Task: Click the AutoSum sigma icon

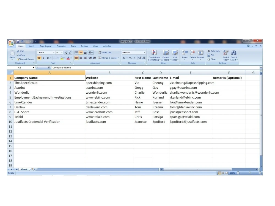Action: coord(209,51)
